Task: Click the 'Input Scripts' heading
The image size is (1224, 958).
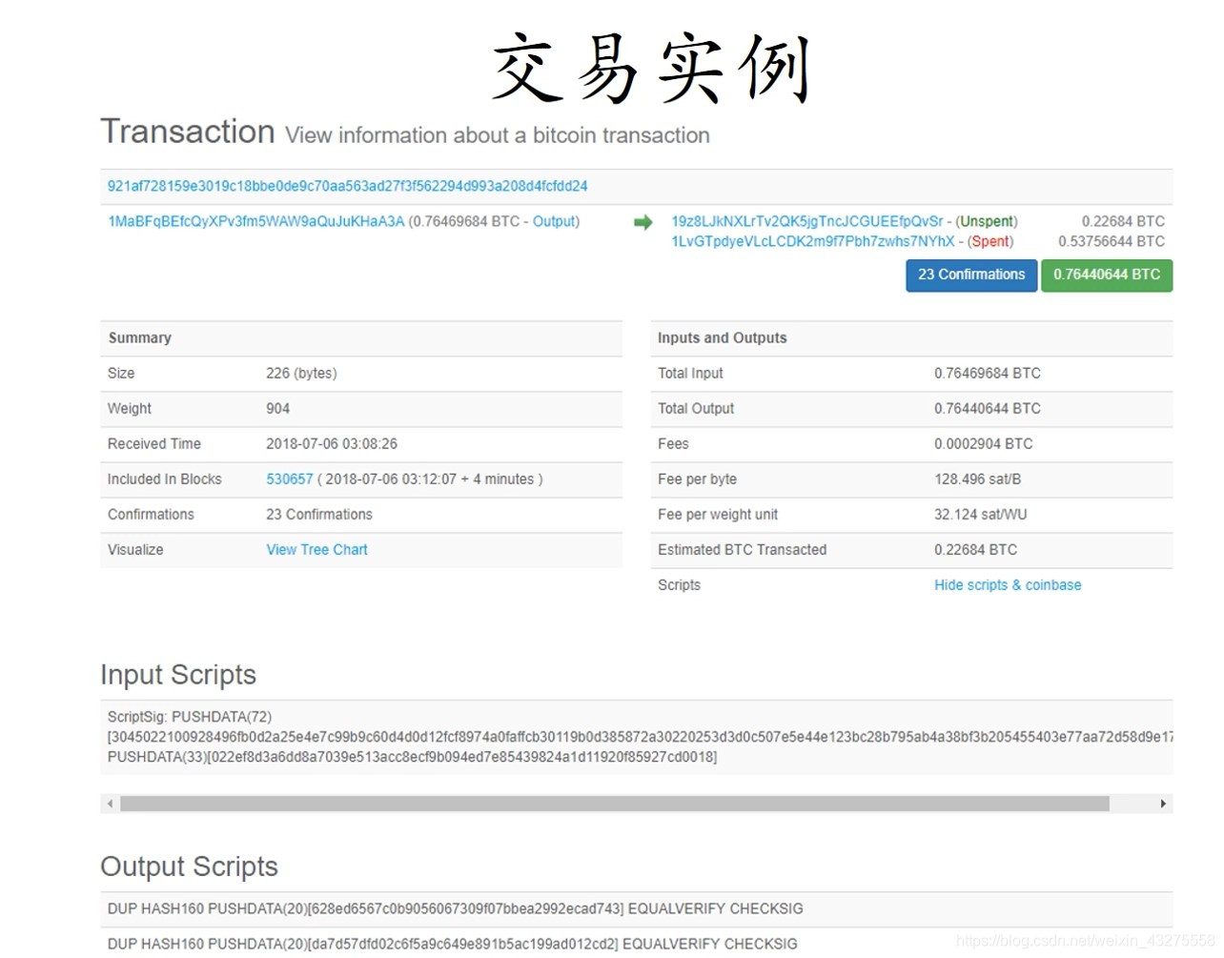Action: [x=178, y=675]
